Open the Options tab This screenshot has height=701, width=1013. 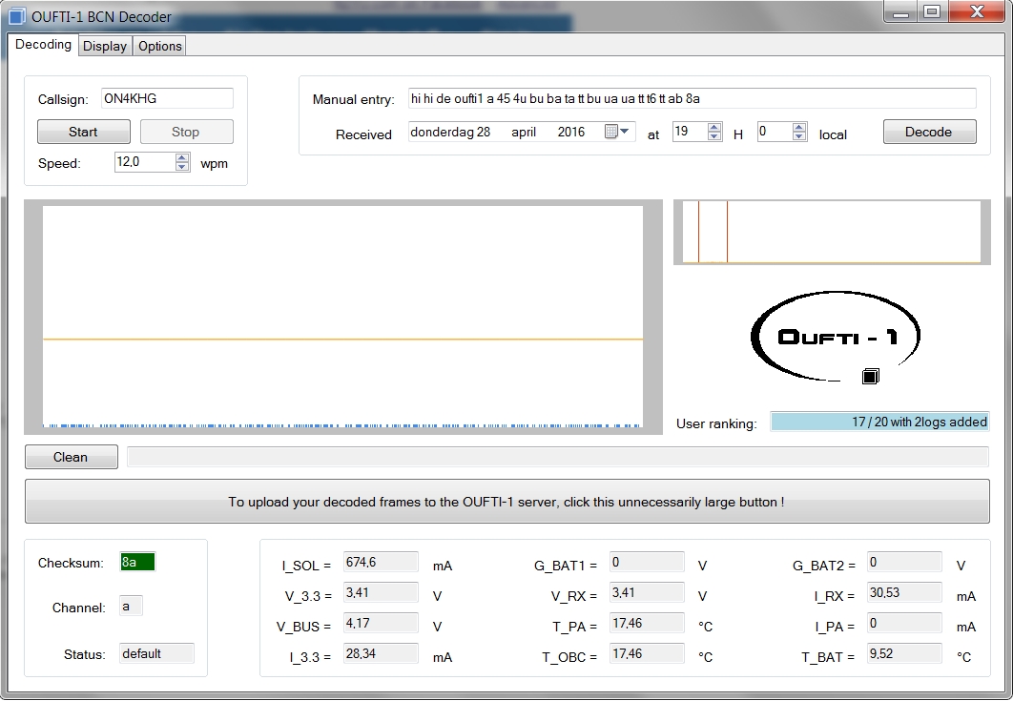click(159, 46)
